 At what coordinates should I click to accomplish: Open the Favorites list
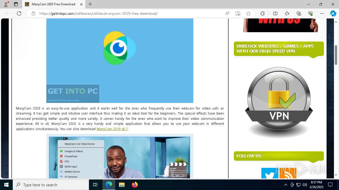[x=287, y=13]
